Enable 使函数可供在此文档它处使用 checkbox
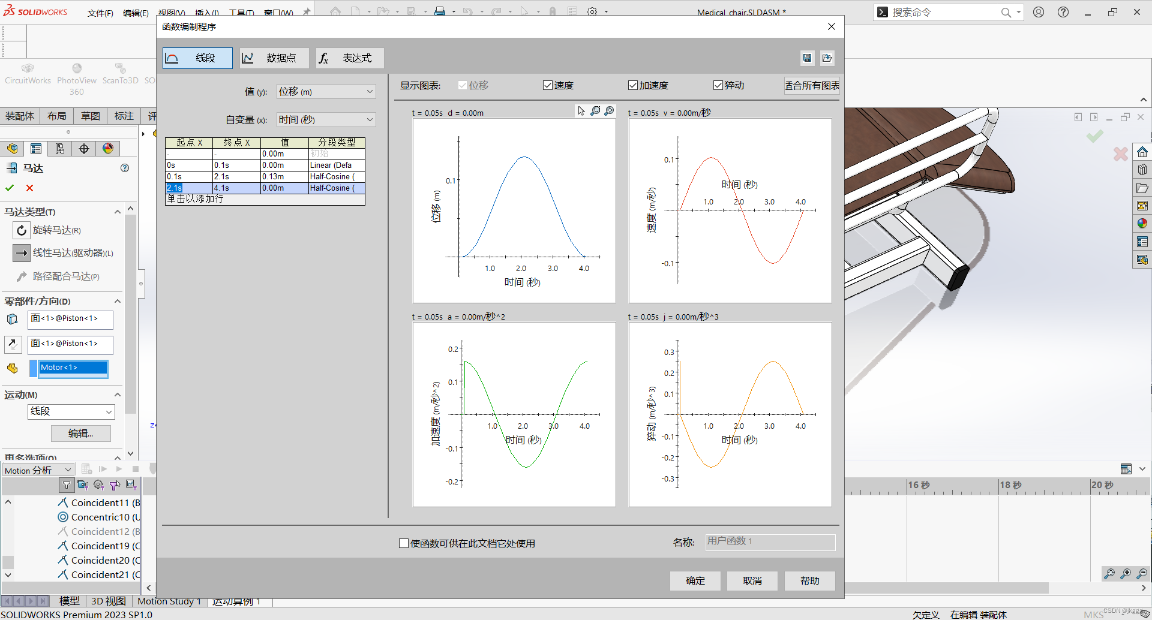Viewport: 1152px width, 620px height. (x=404, y=543)
